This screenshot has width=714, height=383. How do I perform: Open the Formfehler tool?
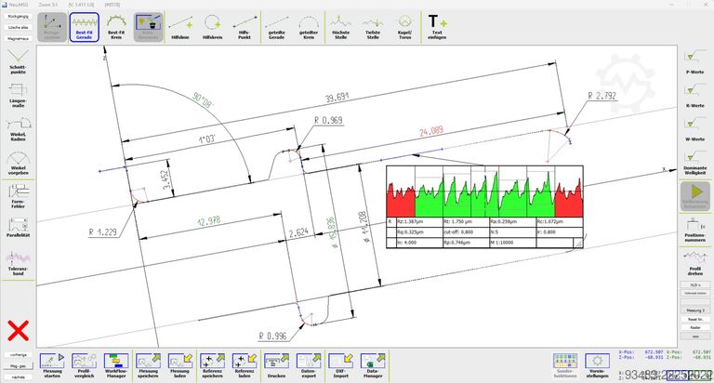[x=19, y=196]
